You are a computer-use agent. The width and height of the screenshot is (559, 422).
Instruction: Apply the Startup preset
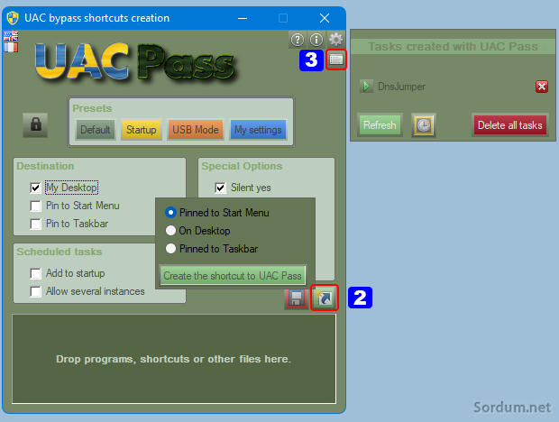tap(142, 130)
